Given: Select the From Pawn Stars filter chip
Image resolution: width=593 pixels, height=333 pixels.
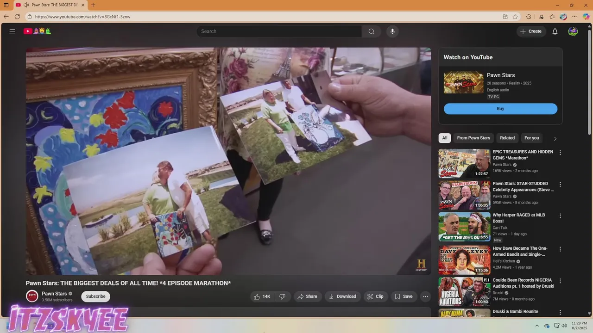Looking at the screenshot, I should coord(473,138).
